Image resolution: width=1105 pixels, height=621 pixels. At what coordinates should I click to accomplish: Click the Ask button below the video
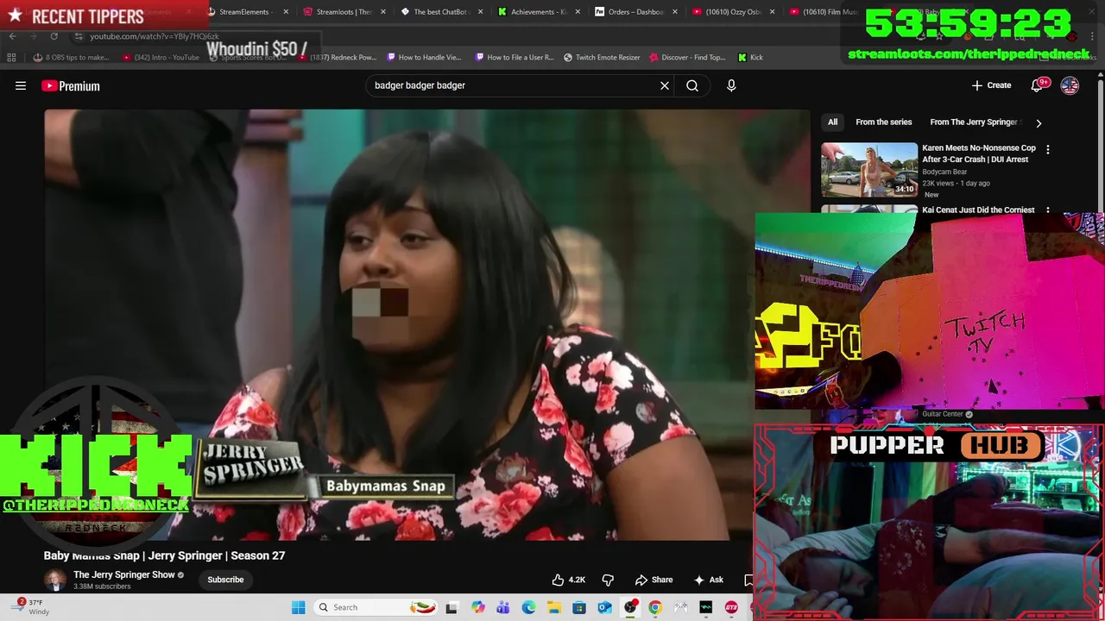(x=708, y=580)
